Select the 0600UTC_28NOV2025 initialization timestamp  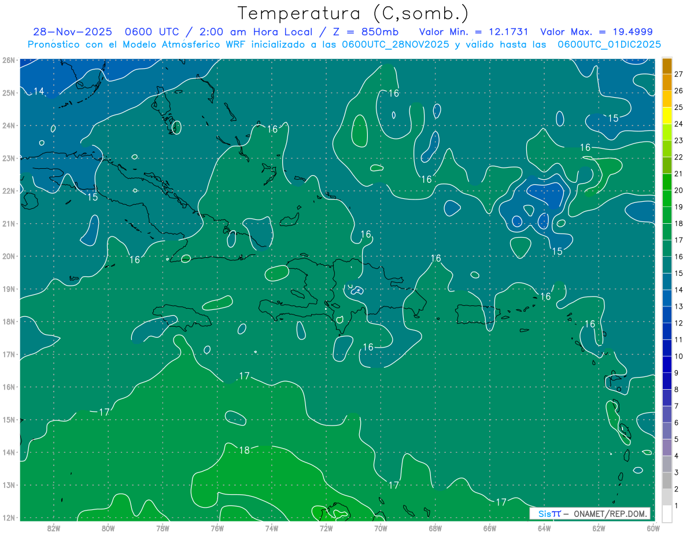tap(397, 45)
